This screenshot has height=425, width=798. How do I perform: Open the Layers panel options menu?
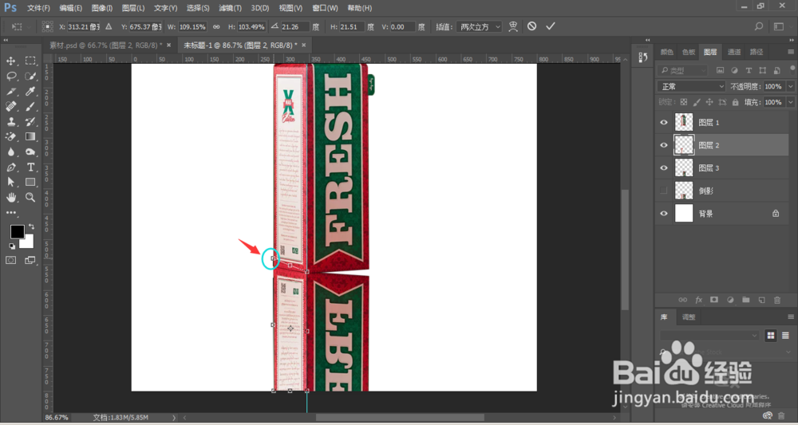coord(790,52)
